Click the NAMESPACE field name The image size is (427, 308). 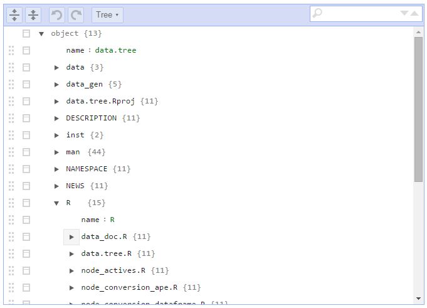pos(87,169)
